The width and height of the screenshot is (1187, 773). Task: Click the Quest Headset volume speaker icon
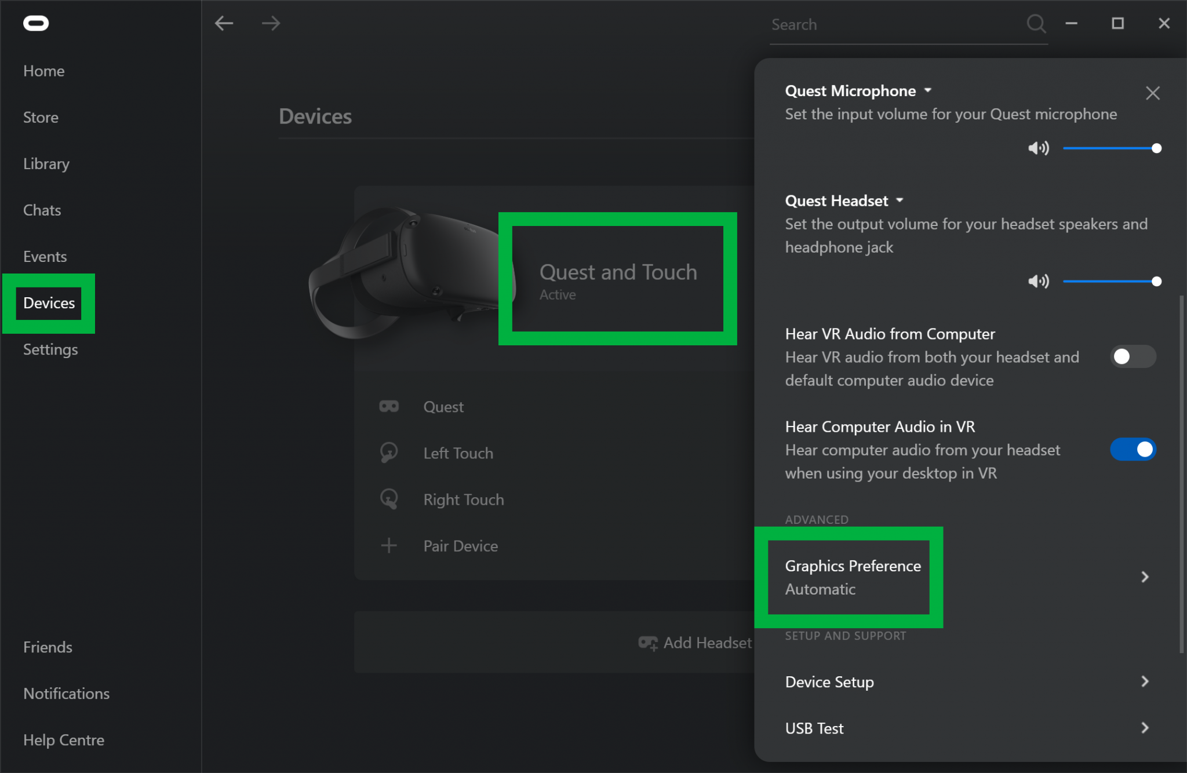1038,282
